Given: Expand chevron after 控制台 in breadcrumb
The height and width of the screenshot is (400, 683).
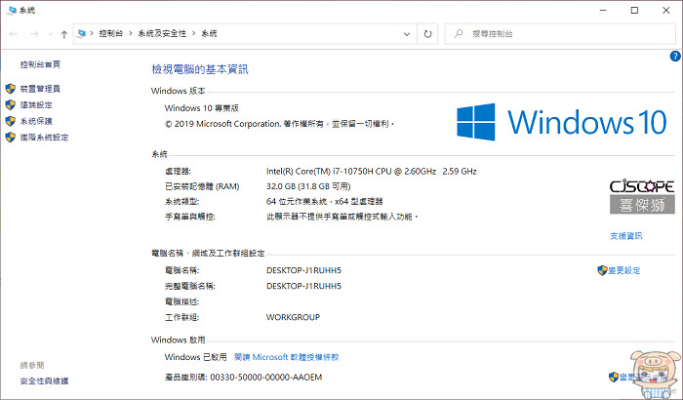Looking at the screenshot, I should [x=130, y=33].
